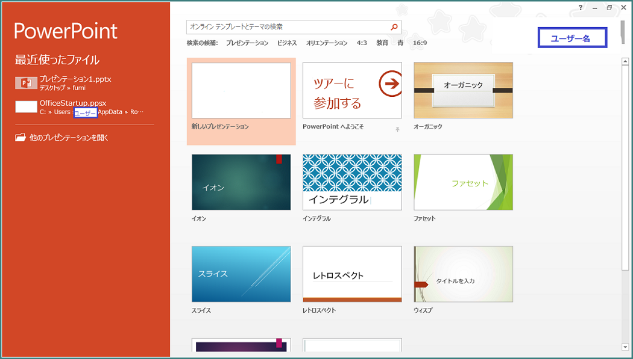Click the デスクトップ » fumi path text
This screenshot has width=633, height=359.
pyautogui.click(x=62, y=88)
